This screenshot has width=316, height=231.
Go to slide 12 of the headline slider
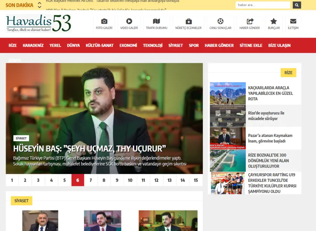(156, 180)
